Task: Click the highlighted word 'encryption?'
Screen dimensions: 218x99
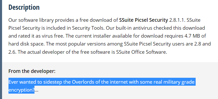Action: 22,90
